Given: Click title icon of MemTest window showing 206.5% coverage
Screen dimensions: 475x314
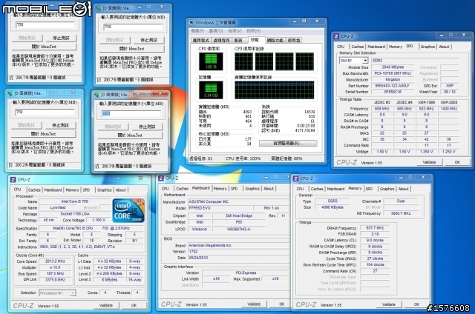Looking at the screenshot, I should [x=97, y=95].
